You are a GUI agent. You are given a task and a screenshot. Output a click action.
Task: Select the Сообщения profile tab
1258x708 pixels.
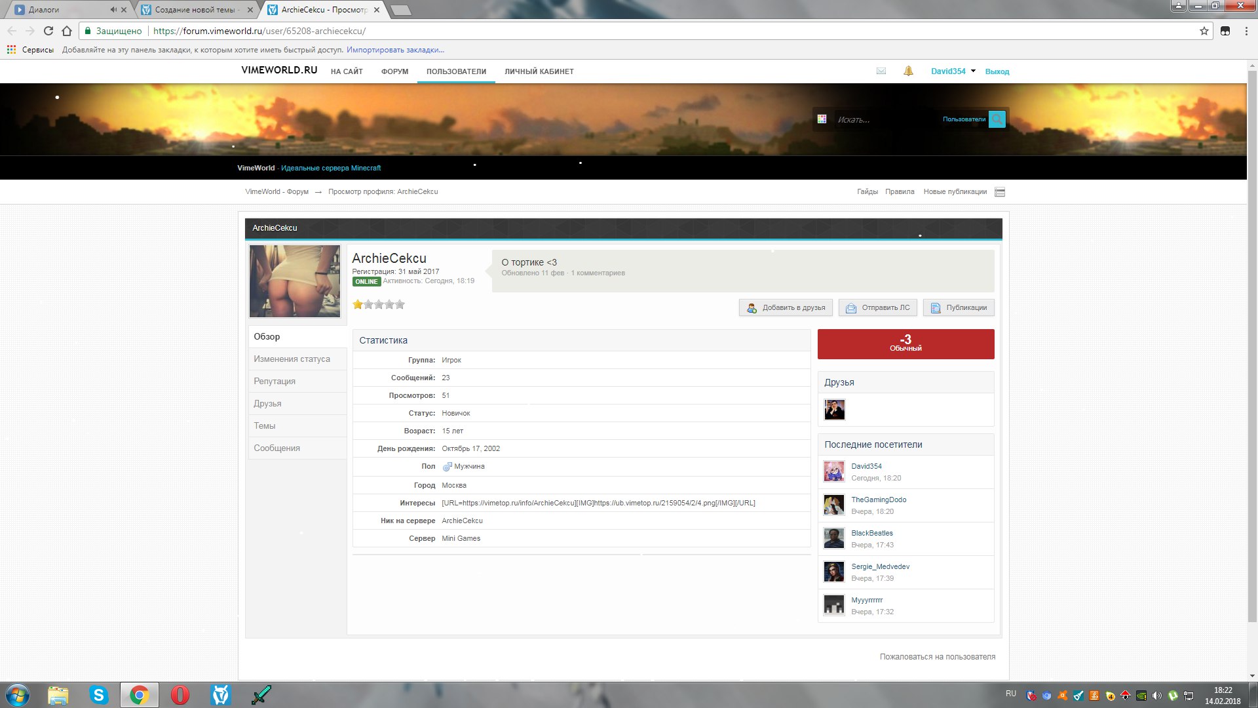coord(297,448)
